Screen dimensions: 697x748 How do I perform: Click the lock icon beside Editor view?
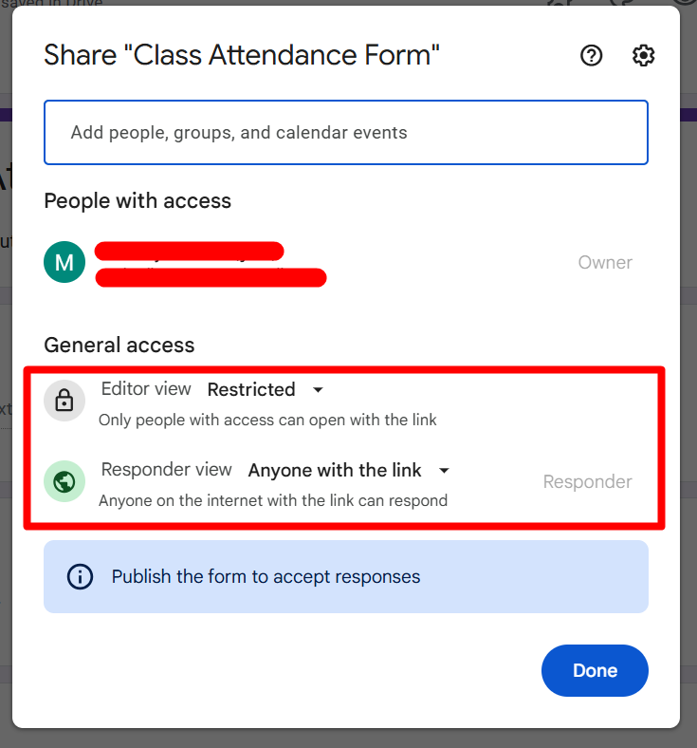coord(64,402)
